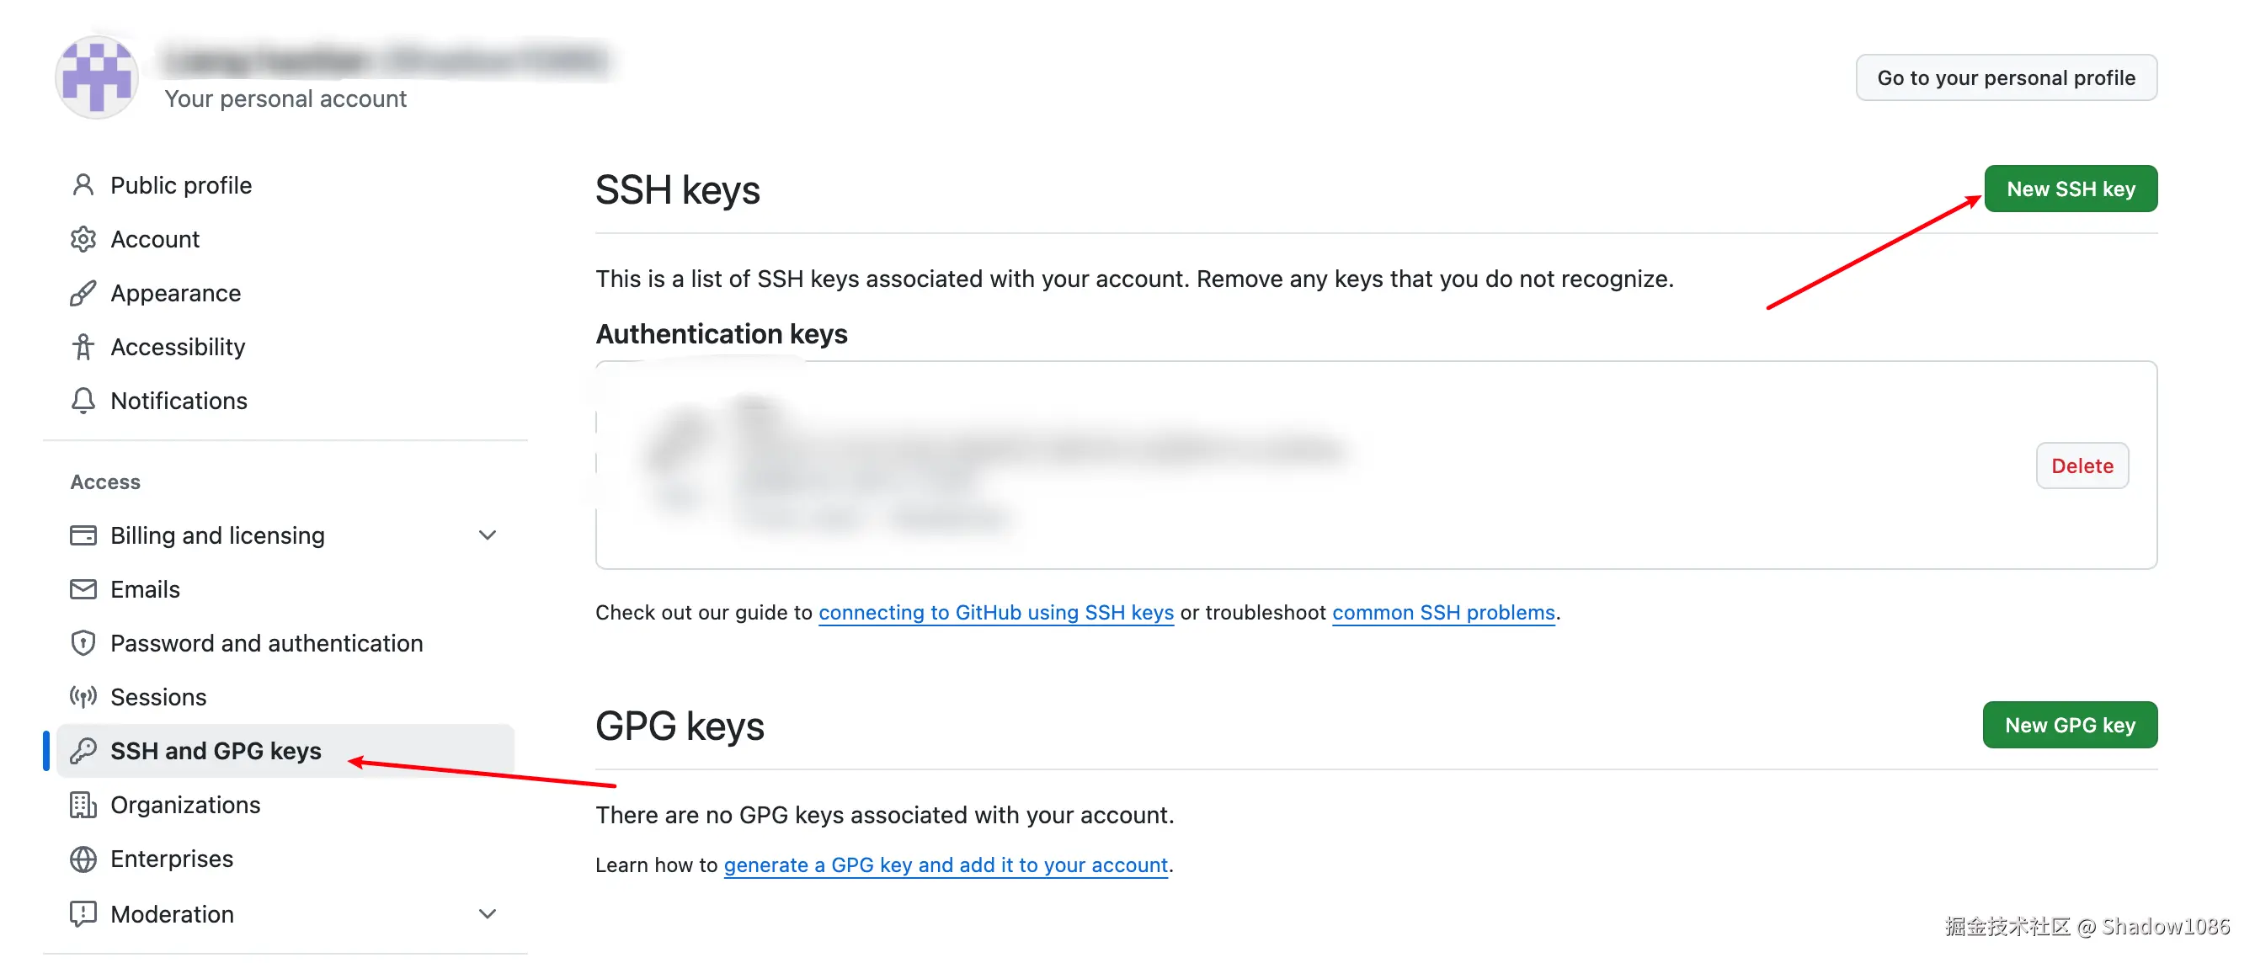Viewport: 2255px width, 963px height.
Task: Open the common SSH problems link
Action: (1443, 613)
